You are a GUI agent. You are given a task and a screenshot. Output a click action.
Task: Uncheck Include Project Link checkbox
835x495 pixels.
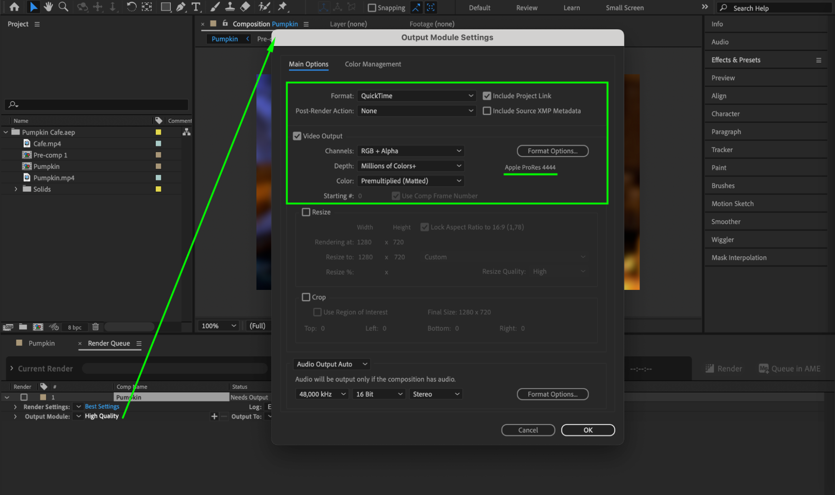tap(487, 96)
